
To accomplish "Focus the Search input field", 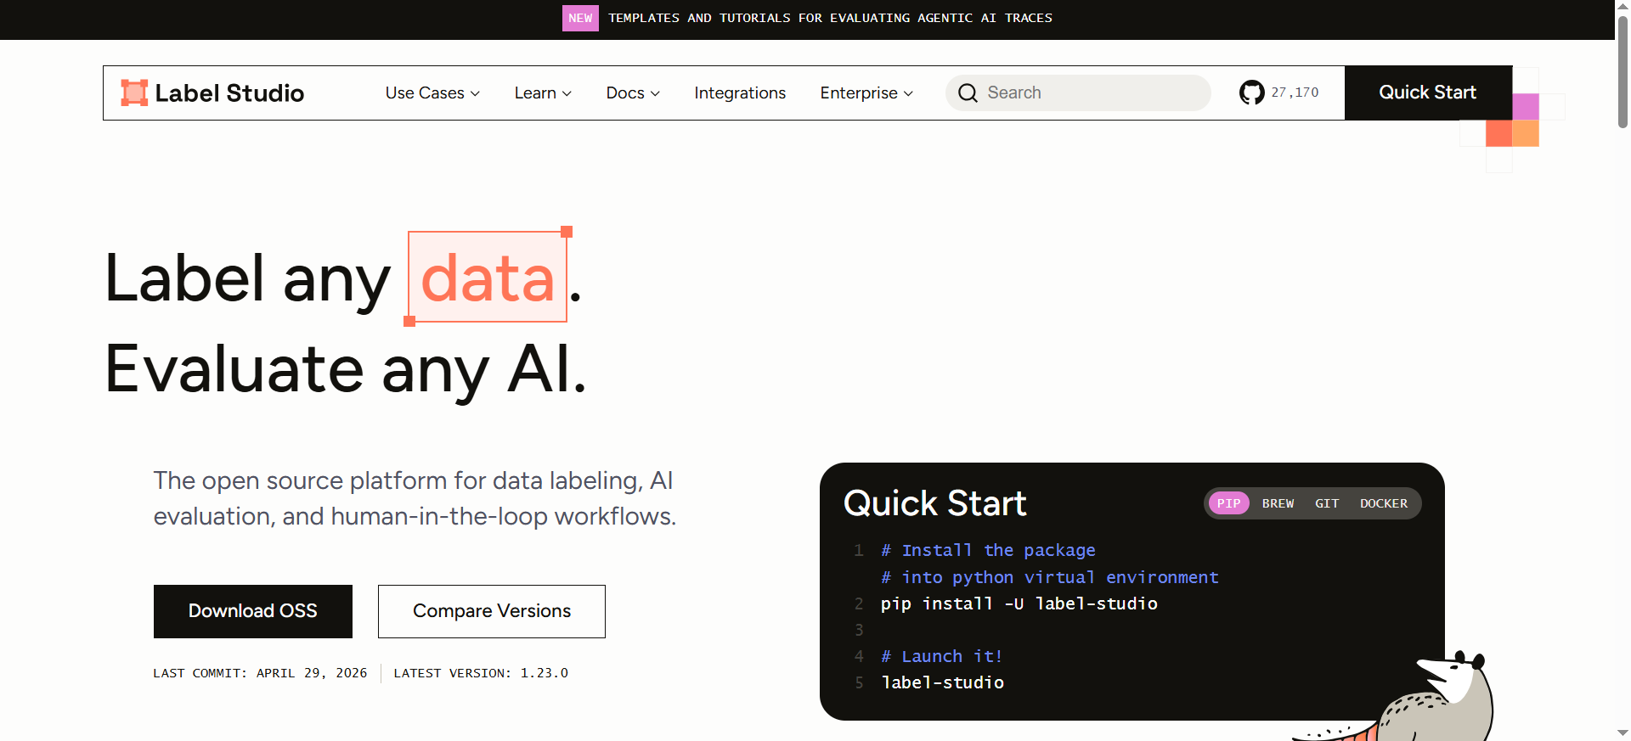I will (x=1078, y=93).
